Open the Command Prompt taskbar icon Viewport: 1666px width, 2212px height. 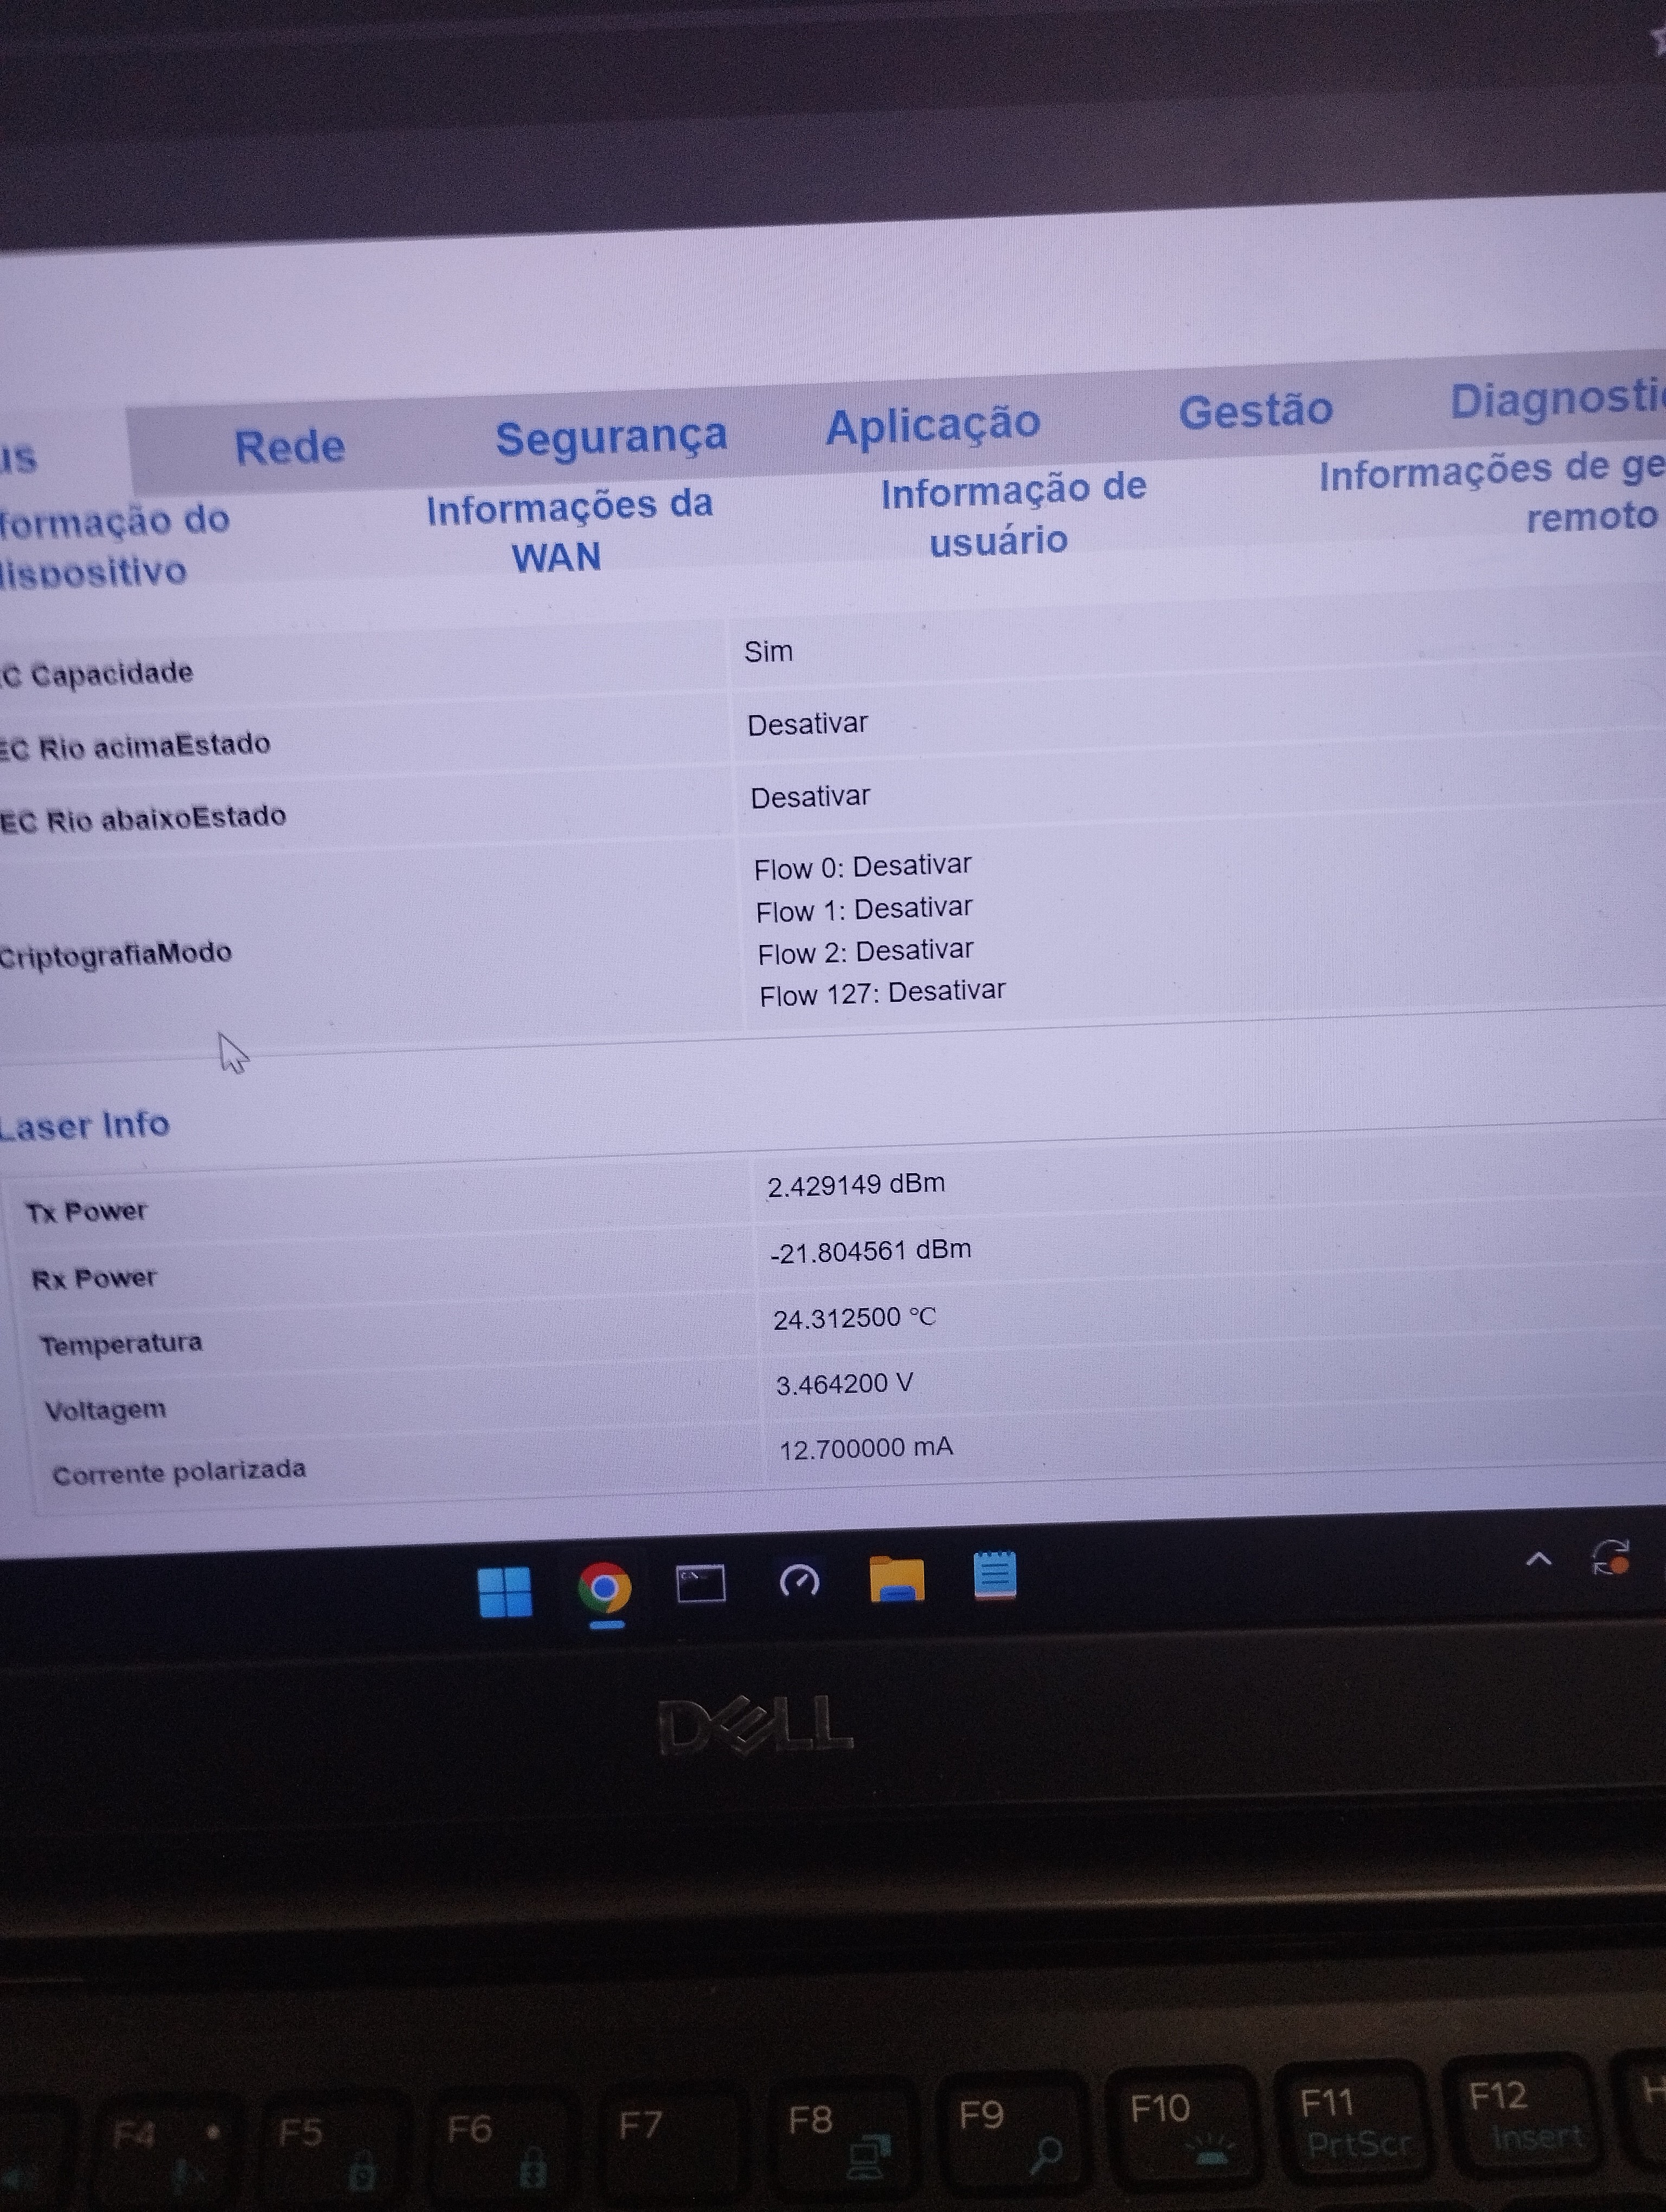tap(701, 1584)
